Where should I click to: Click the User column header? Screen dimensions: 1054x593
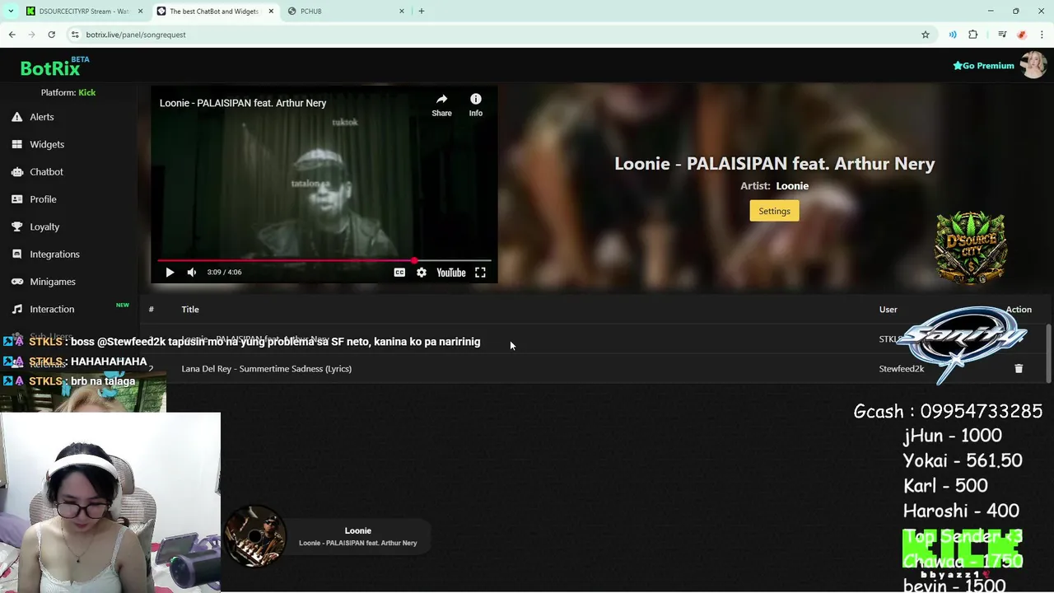(x=888, y=310)
